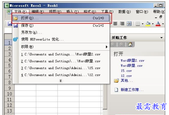
Task: Open recent file 1 Word联盟2.csv in menu
Action: click(61, 54)
